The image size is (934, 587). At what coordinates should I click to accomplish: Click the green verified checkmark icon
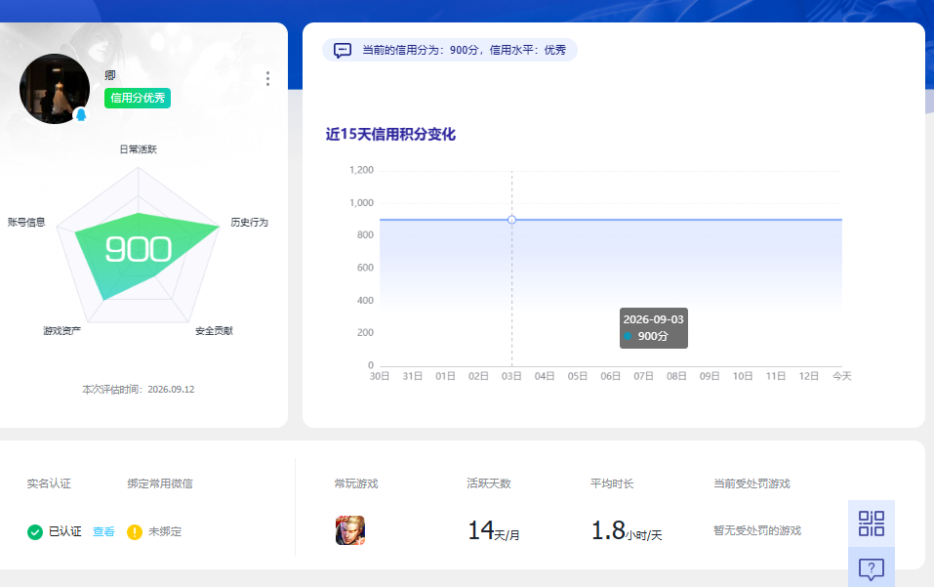[x=35, y=531]
